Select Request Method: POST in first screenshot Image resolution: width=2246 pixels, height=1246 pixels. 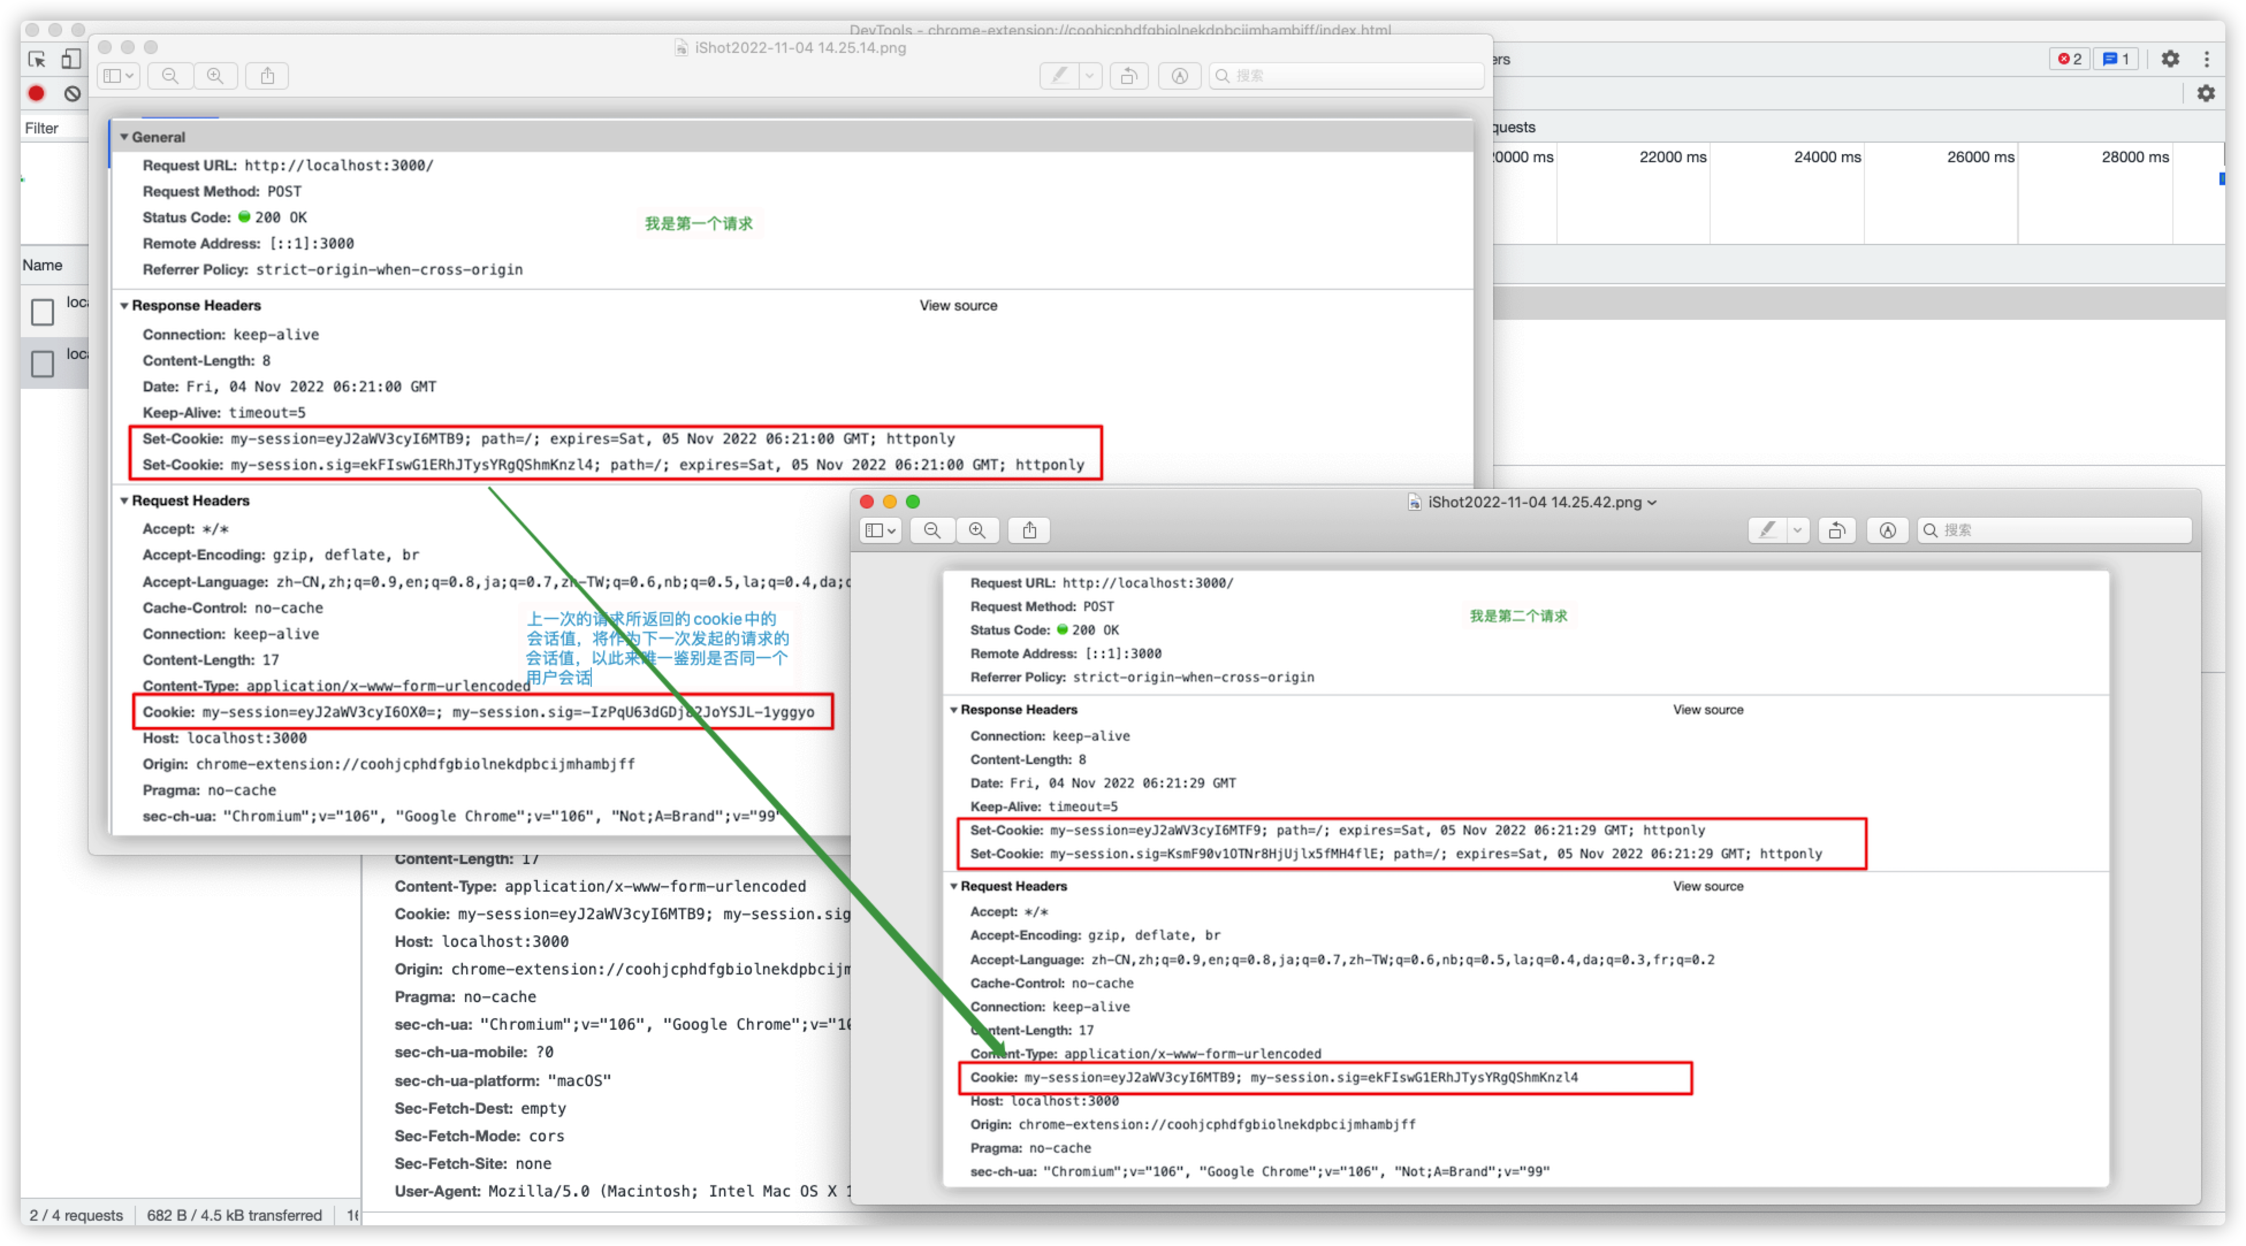222,192
